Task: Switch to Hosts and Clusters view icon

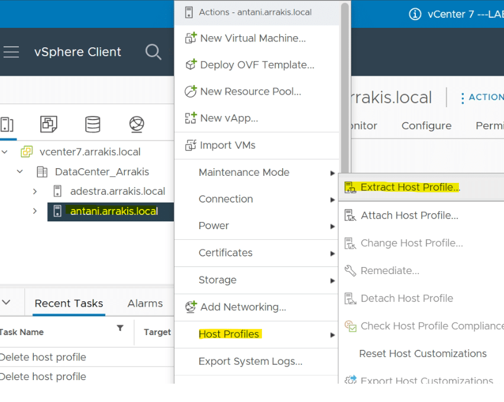Action: (7, 124)
